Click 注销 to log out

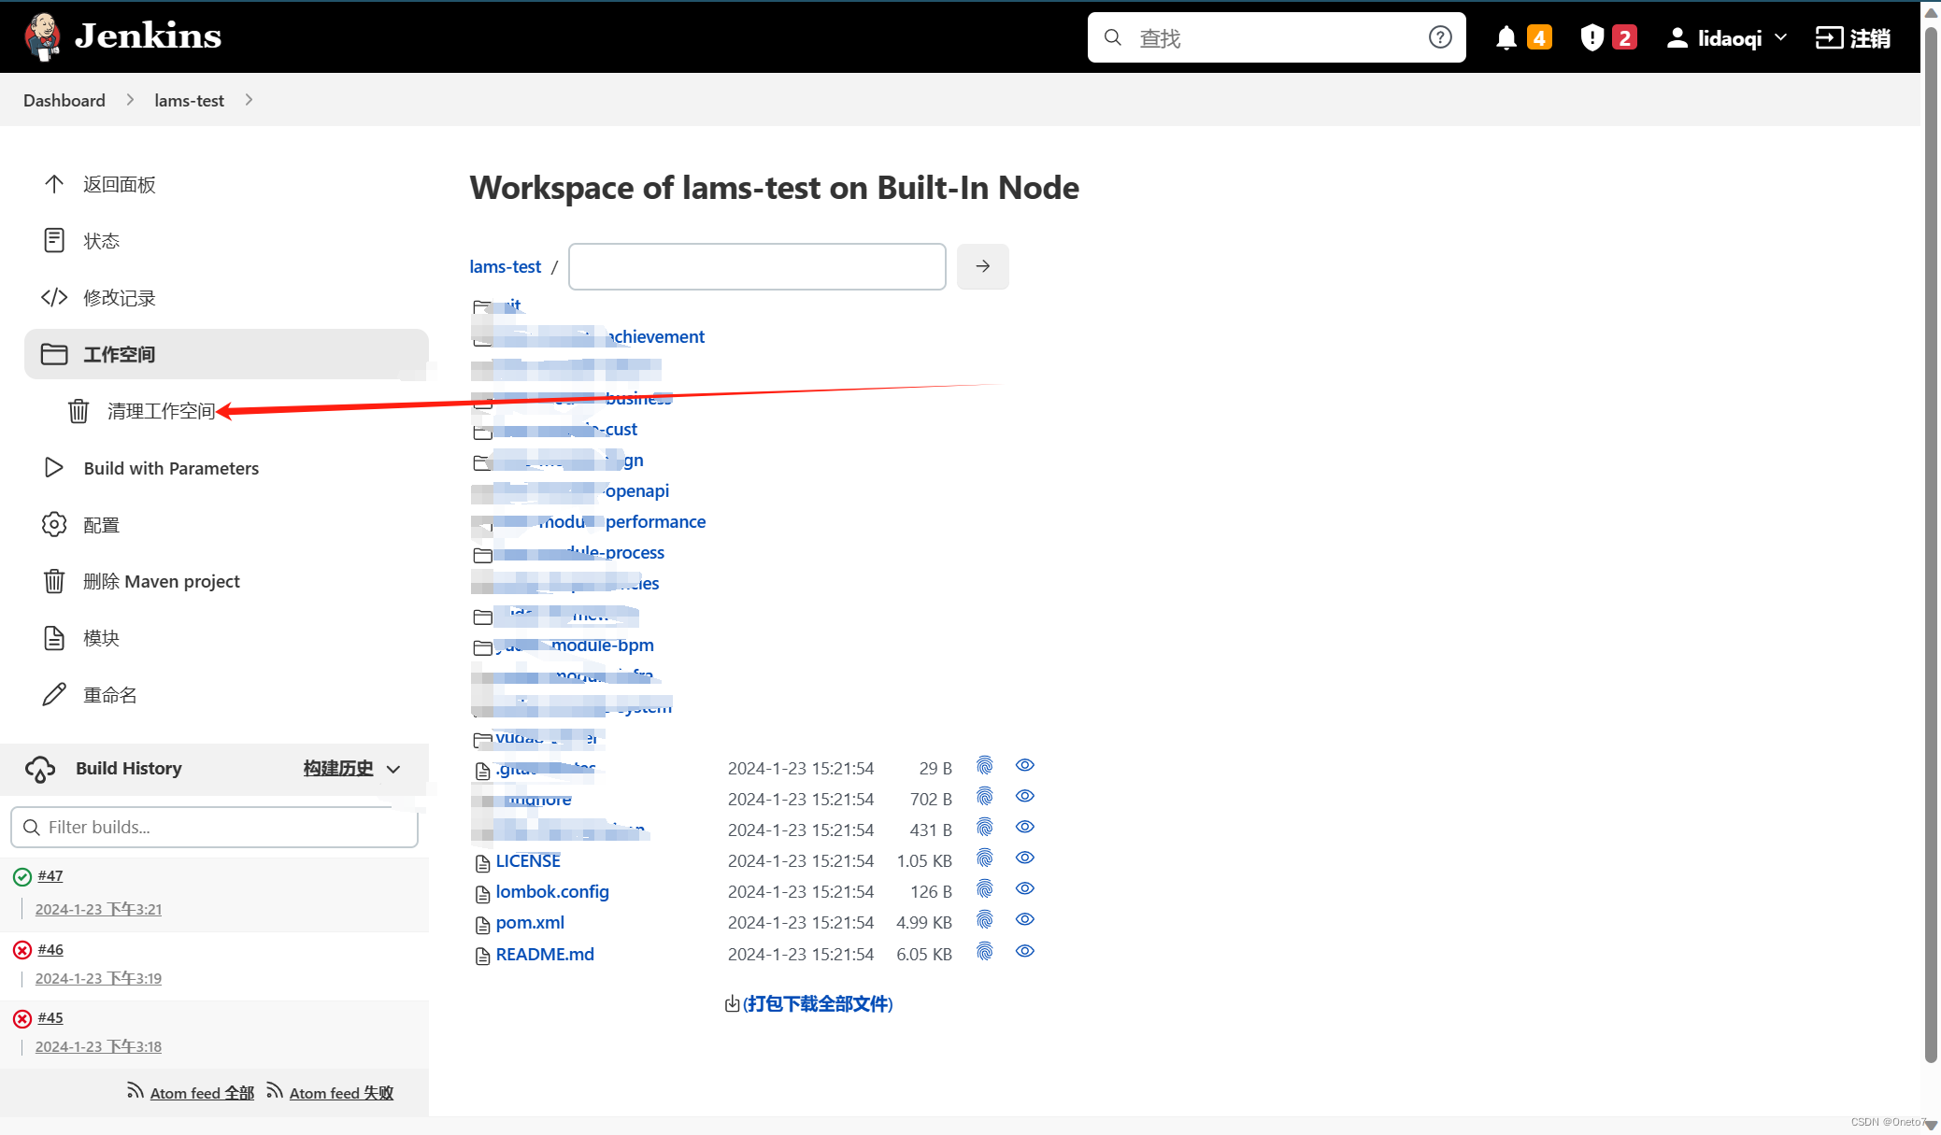pyautogui.click(x=1854, y=37)
